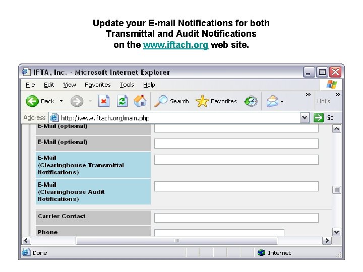Click horizontal scrollbar right arrow

tap(327, 241)
